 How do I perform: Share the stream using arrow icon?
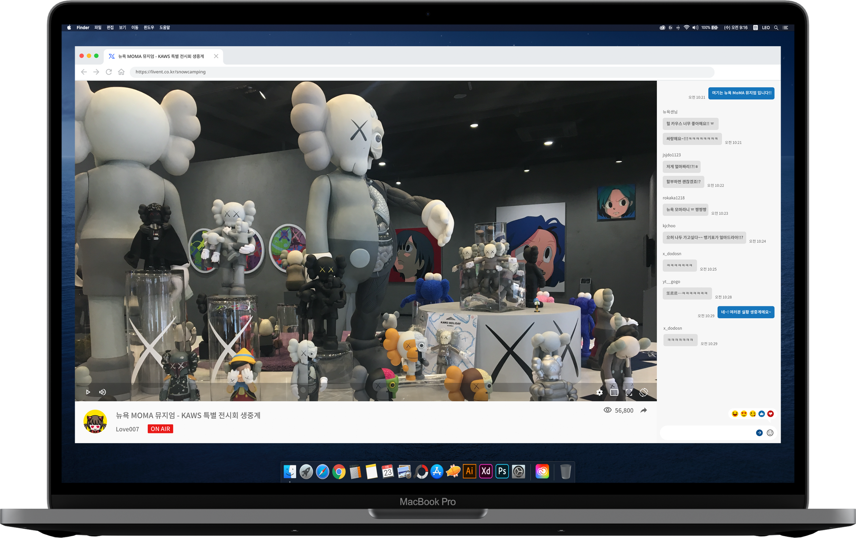pos(644,411)
